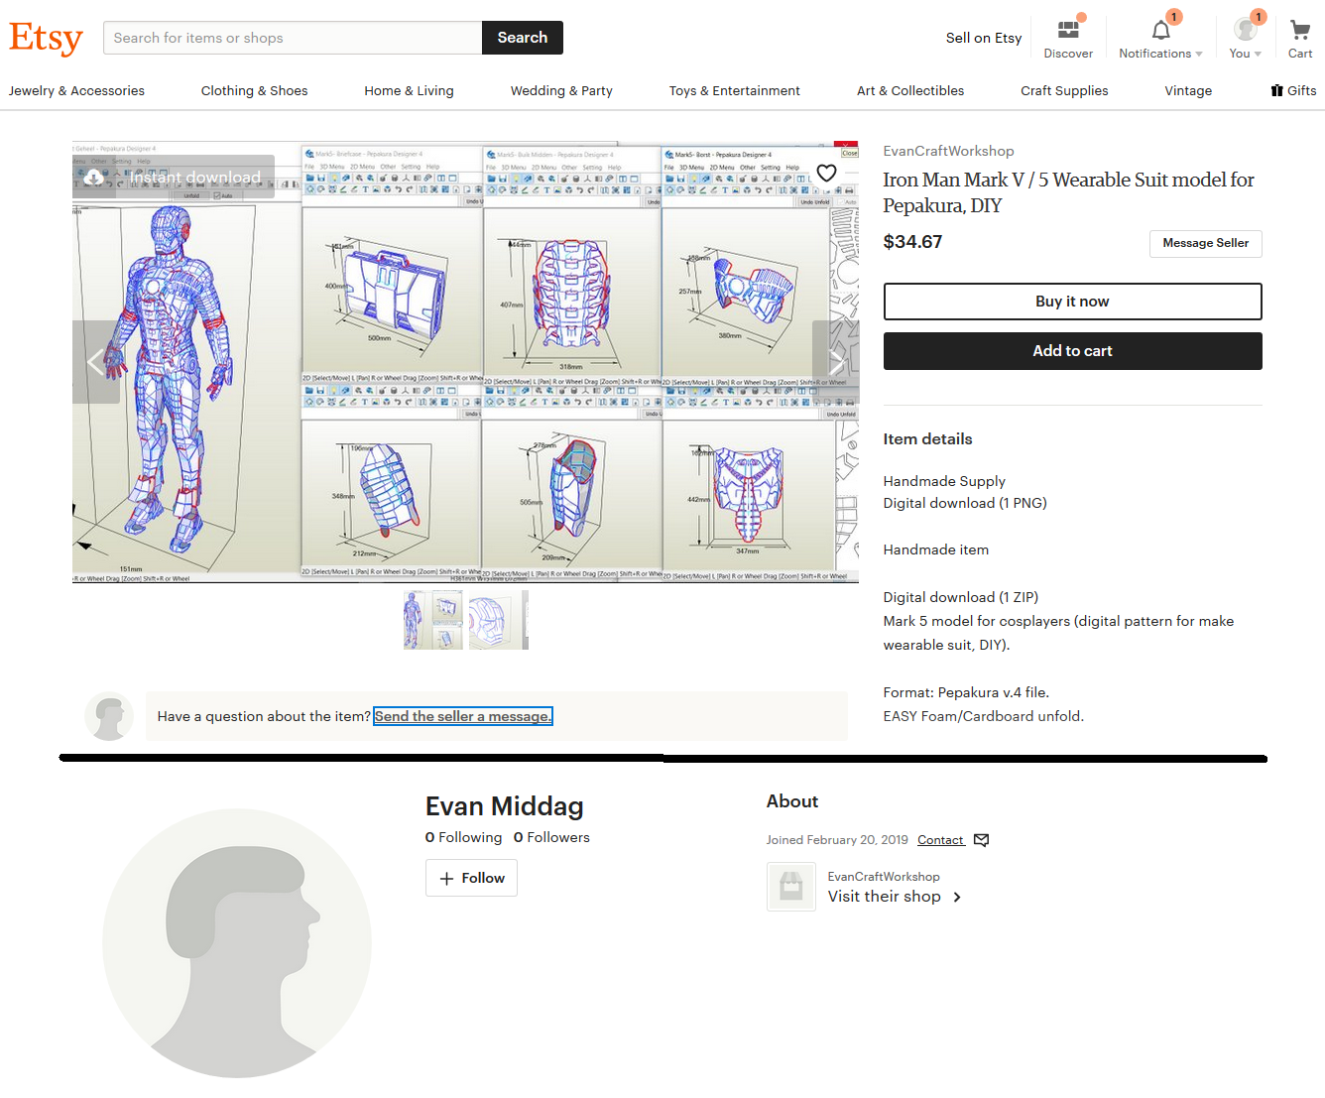Click the $34.67 price
This screenshot has width=1325, height=1098.
click(x=912, y=242)
